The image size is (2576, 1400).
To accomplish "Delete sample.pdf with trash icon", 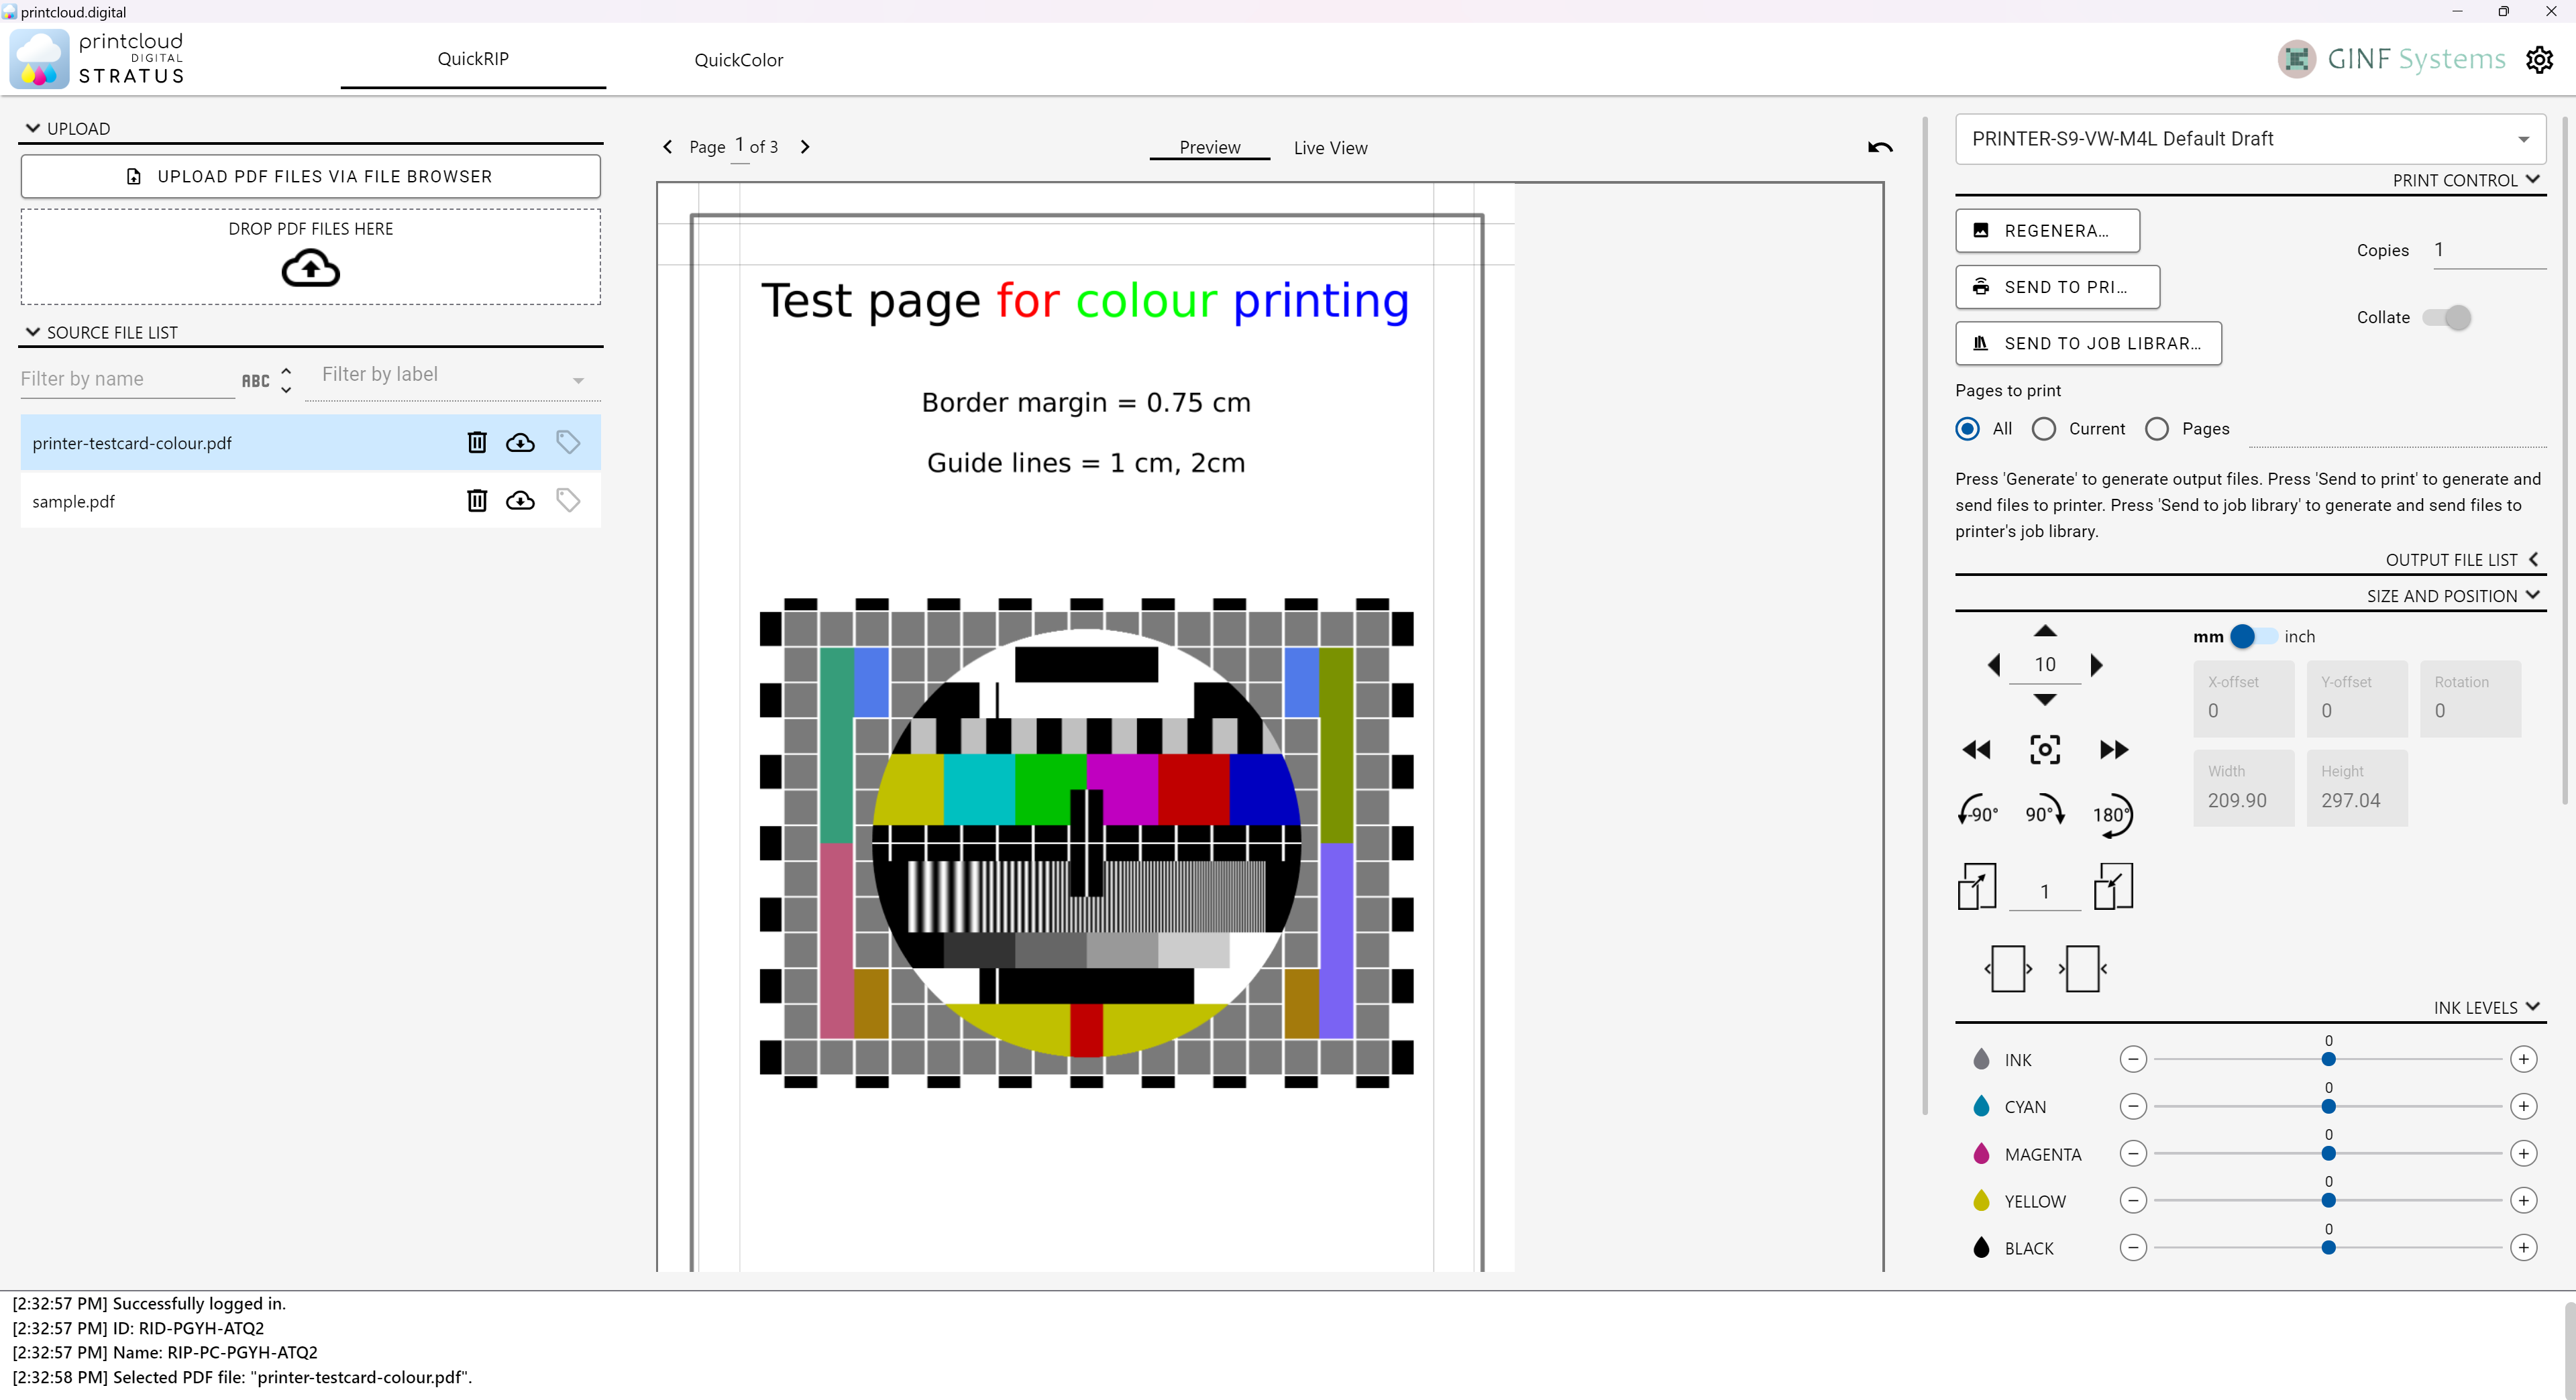I will (x=477, y=500).
